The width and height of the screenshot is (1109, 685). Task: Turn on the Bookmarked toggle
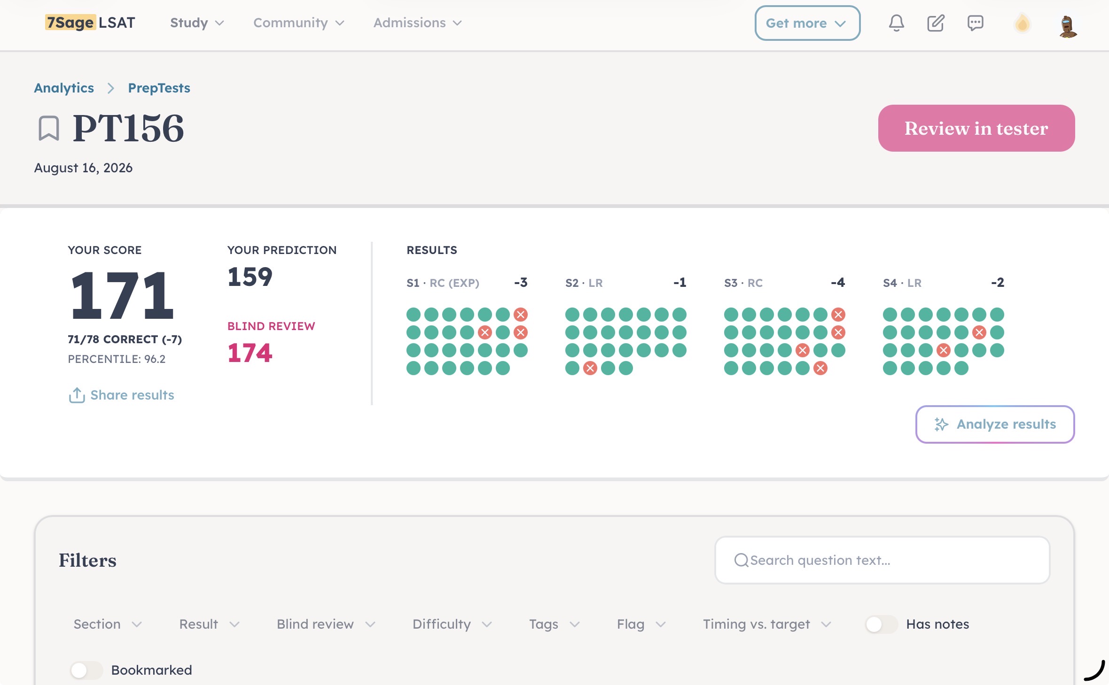pos(86,670)
